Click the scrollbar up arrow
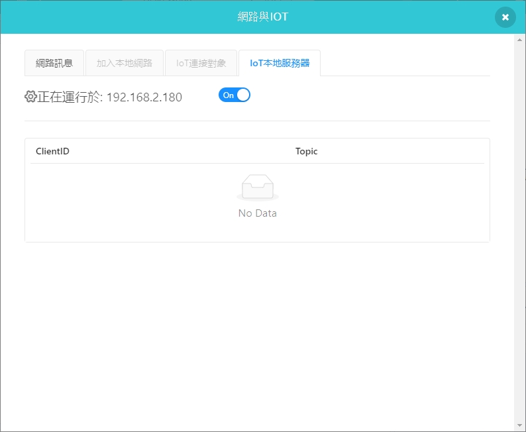Image resolution: width=526 pixels, height=432 pixels. coord(519,40)
